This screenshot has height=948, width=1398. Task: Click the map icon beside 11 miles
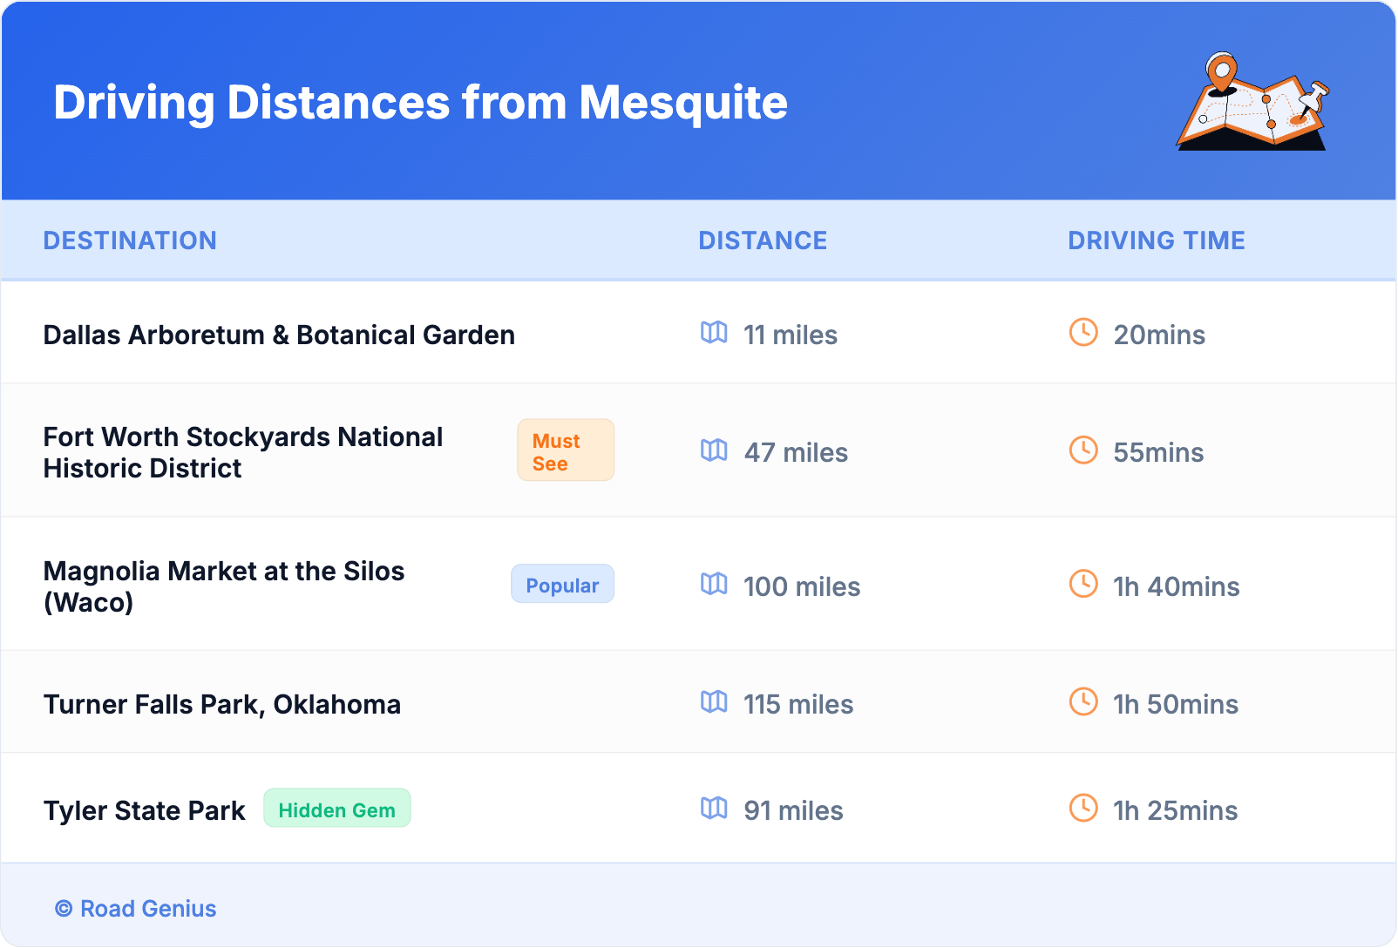click(x=714, y=333)
